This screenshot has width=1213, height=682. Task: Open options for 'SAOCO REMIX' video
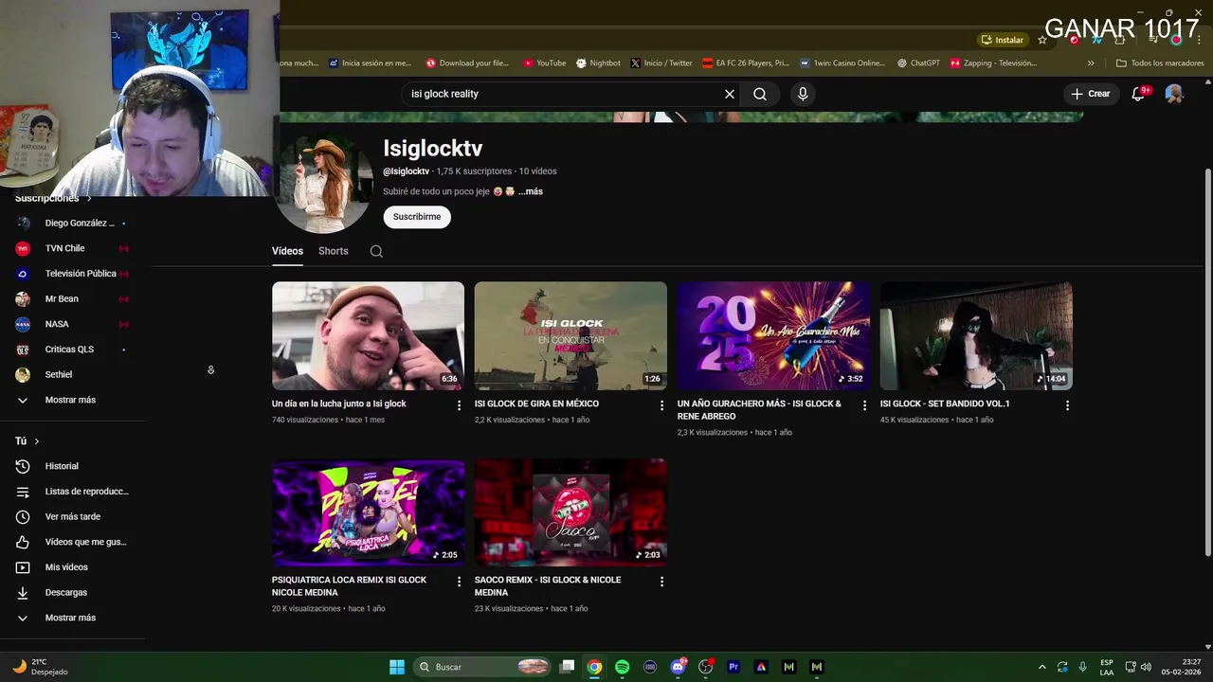click(661, 582)
